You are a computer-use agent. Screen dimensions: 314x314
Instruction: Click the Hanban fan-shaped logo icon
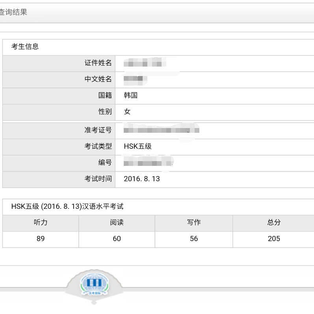(x=94, y=286)
